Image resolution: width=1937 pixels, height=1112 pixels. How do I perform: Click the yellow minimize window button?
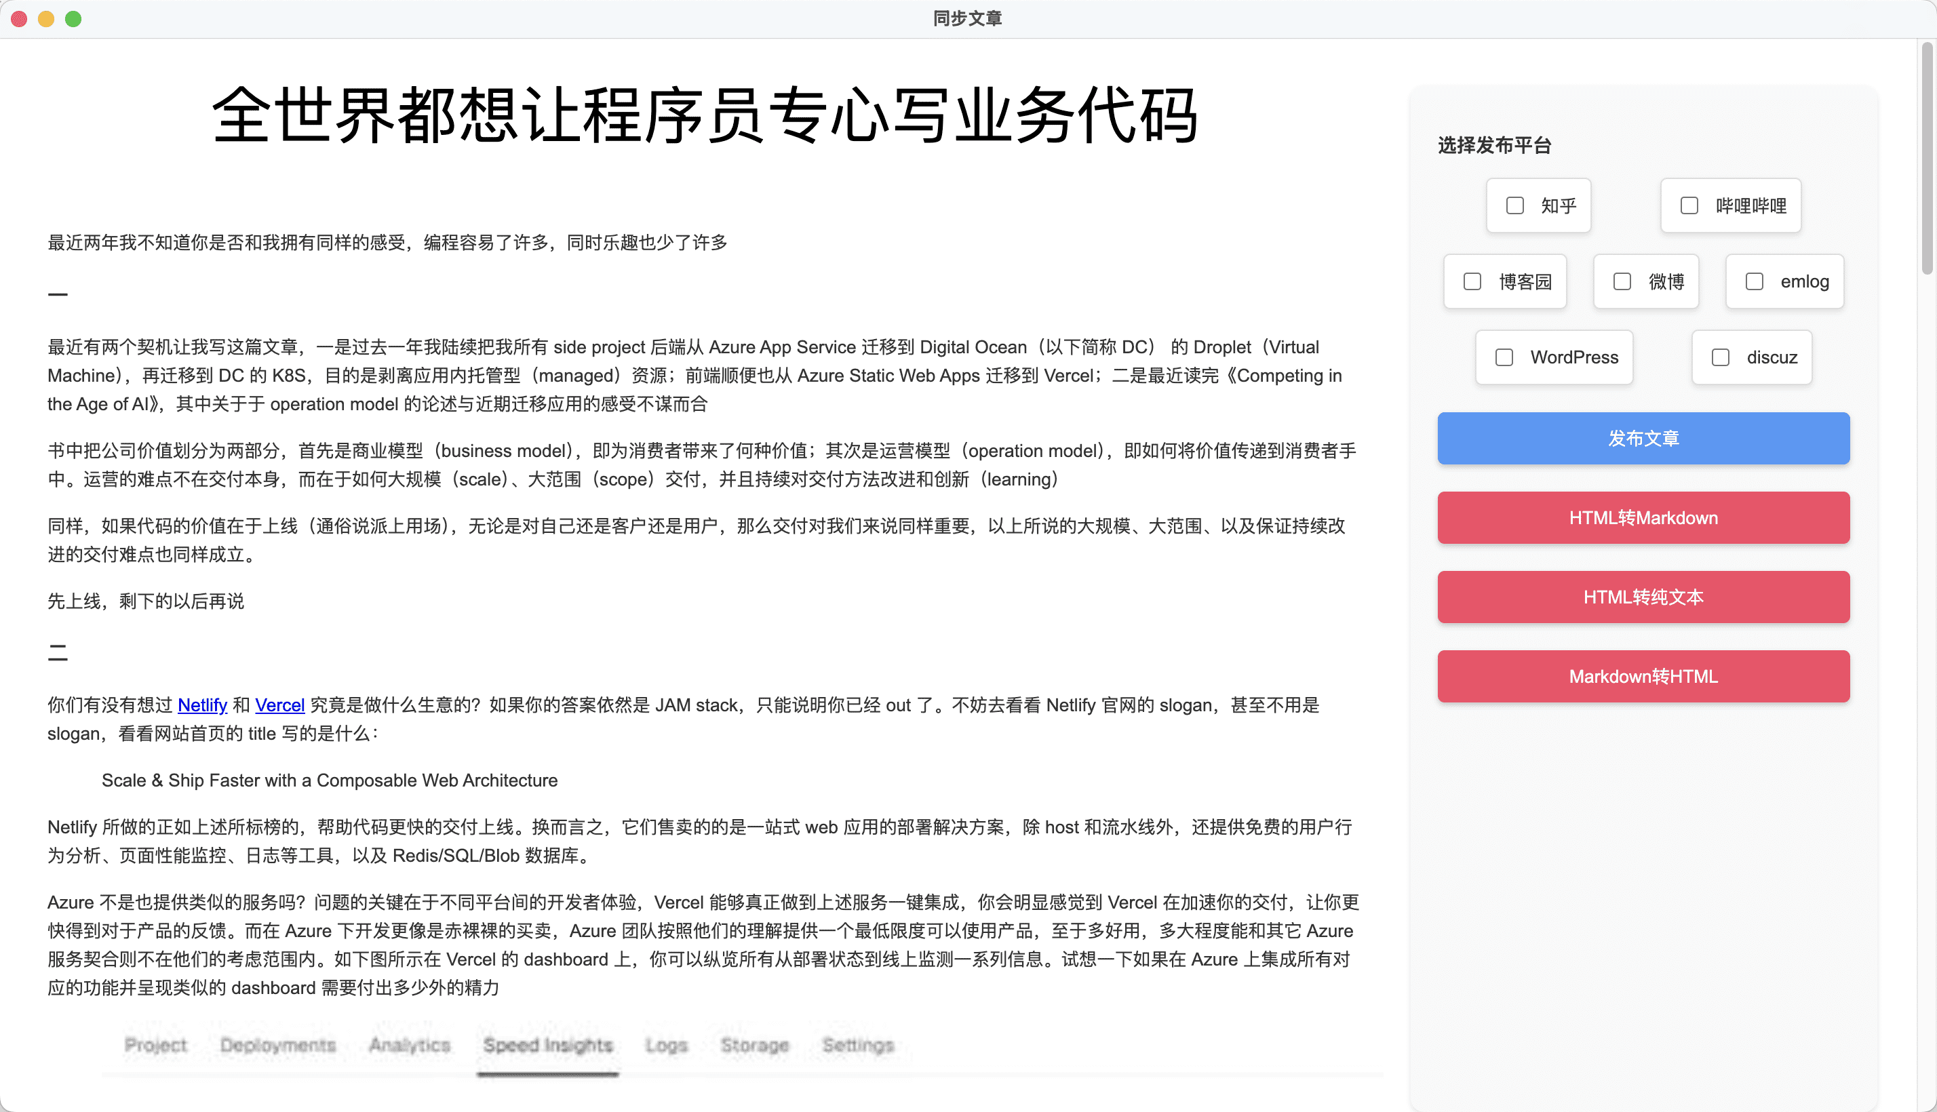46,19
